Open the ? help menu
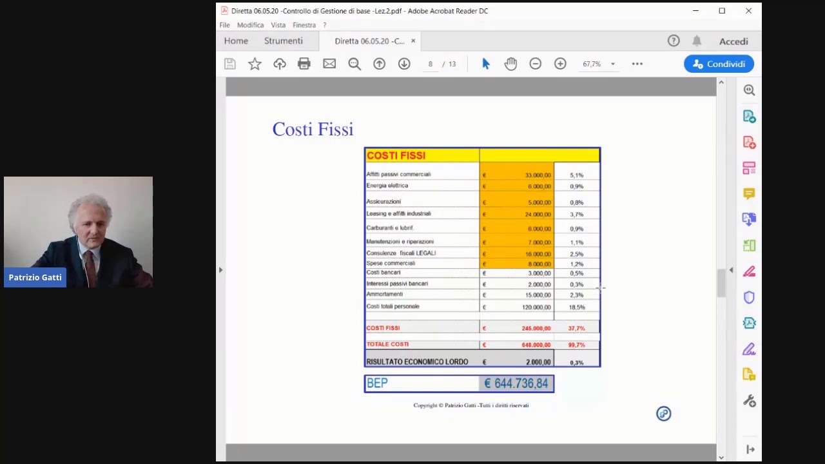The image size is (825, 464). [x=325, y=25]
